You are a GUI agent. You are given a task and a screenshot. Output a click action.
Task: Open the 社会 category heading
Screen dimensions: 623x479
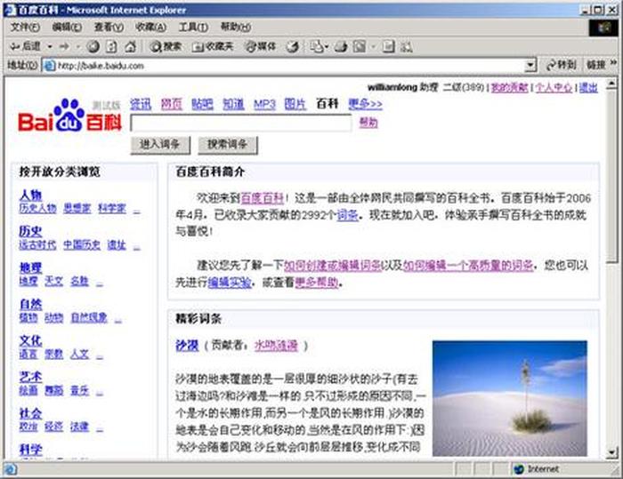coord(30,413)
